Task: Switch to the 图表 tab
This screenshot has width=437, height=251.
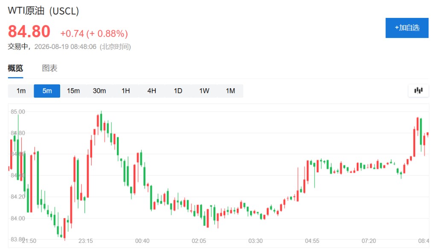Action: pos(50,68)
